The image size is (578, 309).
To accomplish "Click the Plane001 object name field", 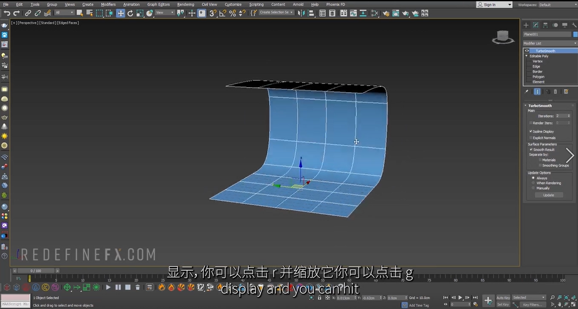I will (x=547, y=34).
